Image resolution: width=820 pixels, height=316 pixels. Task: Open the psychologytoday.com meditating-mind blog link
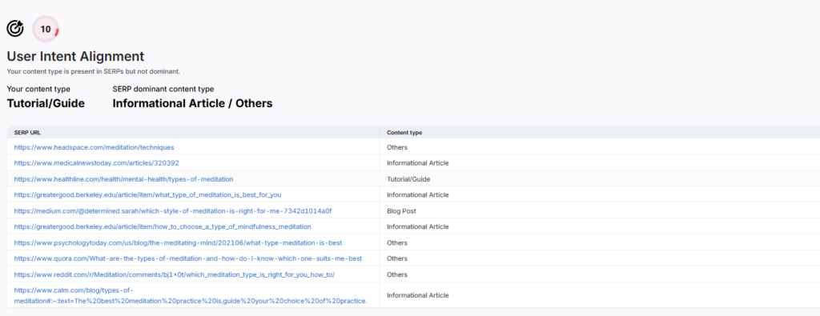pyautogui.click(x=179, y=243)
